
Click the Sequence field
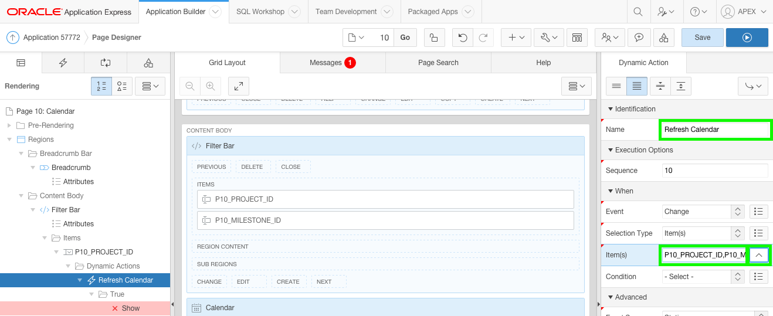[x=715, y=171]
